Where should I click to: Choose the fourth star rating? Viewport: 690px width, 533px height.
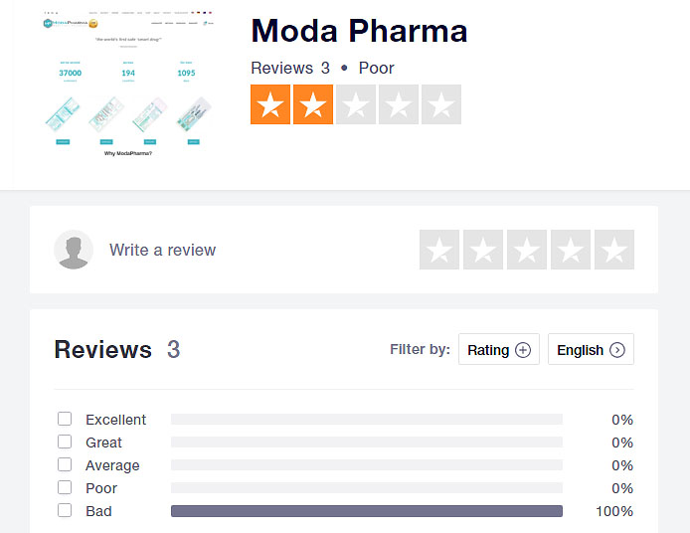click(571, 250)
